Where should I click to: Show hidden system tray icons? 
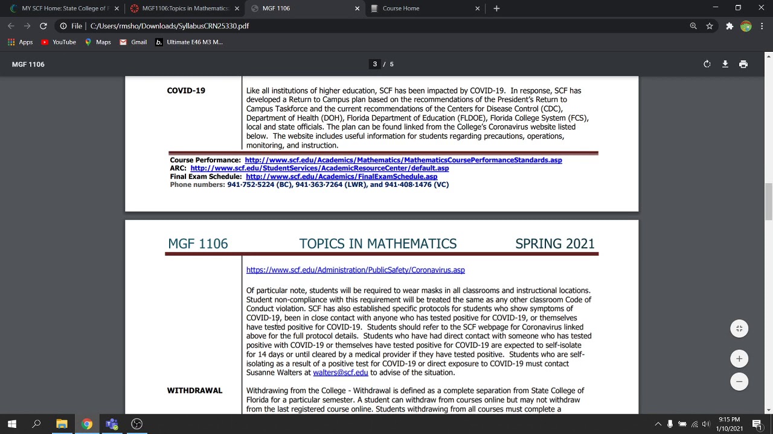click(x=658, y=424)
